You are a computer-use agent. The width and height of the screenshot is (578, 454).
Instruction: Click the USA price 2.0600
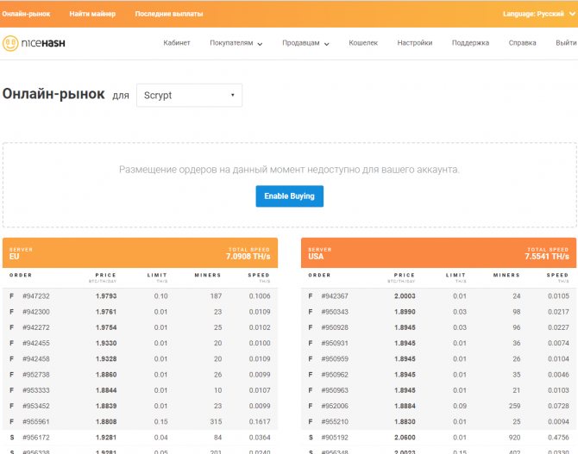[x=405, y=438]
